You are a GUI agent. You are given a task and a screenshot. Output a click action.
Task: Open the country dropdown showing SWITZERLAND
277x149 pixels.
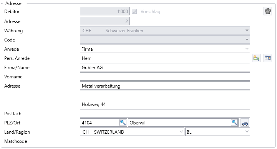click(181, 132)
